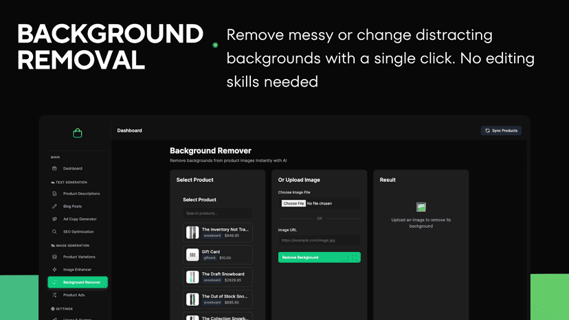Image resolution: width=569 pixels, height=320 pixels.
Task: Go to Blog Posts
Action: tap(72, 206)
